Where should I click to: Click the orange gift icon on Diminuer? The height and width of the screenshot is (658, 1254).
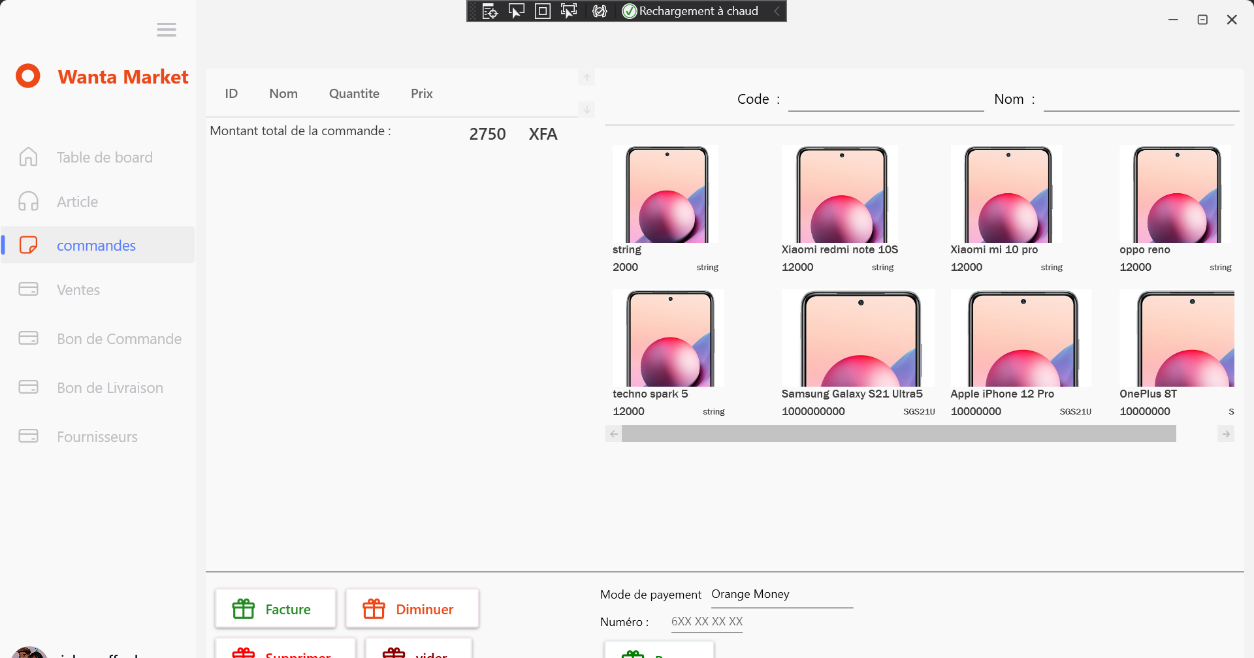(x=374, y=608)
